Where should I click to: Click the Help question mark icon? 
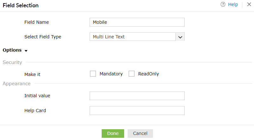tap(223, 5)
